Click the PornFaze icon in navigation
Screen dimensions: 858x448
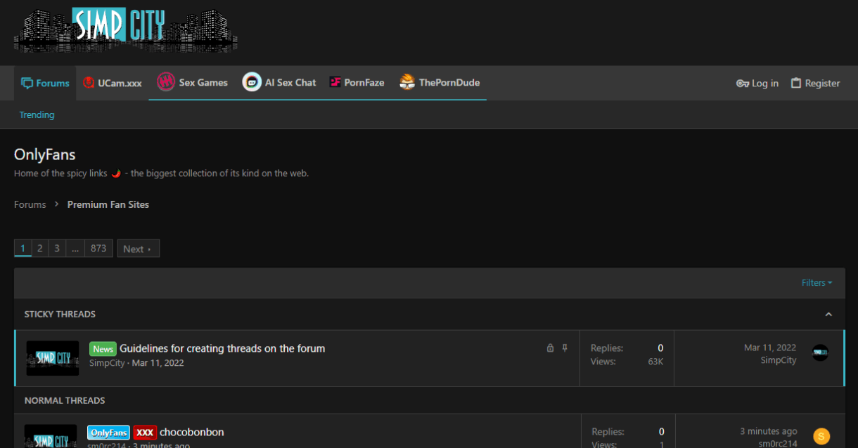tap(335, 82)
